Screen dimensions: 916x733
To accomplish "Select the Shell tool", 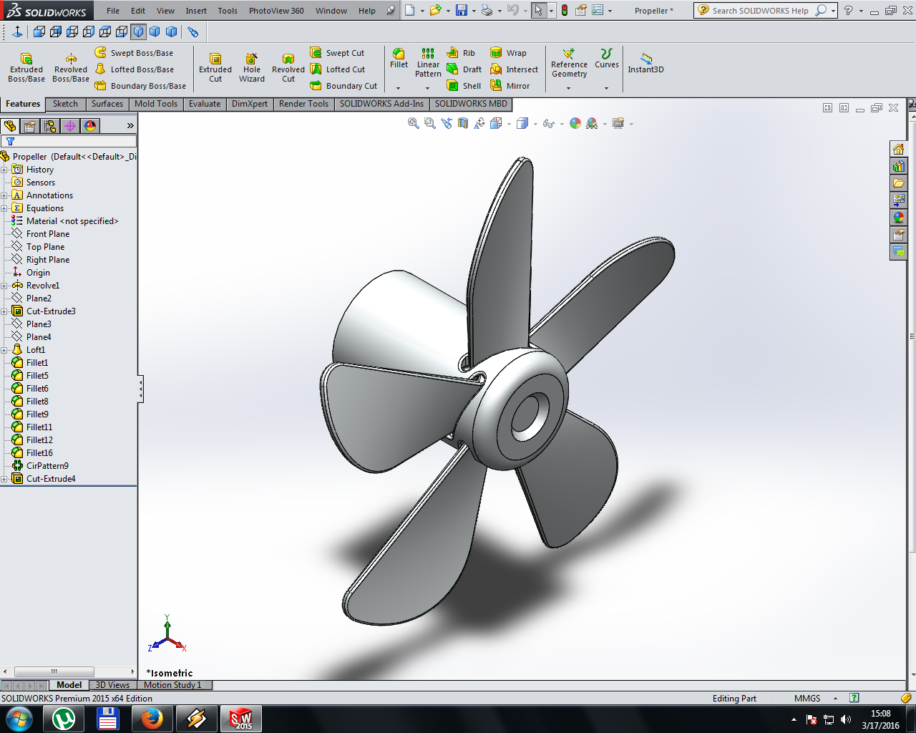I will click(x=464, y=86).
